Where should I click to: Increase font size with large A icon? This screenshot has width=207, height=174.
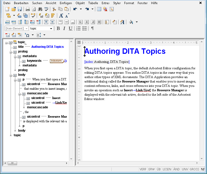(x=61, y=16)
